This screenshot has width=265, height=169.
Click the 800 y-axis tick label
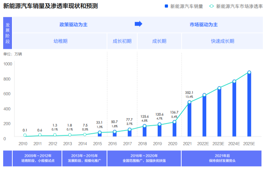(7, 79)
